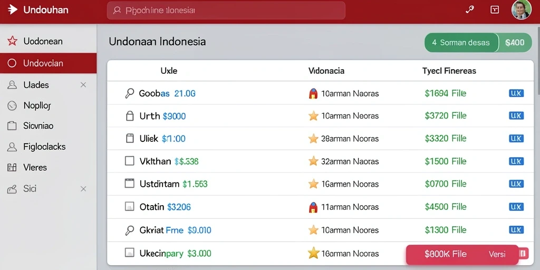Close the Sici sidebar entry
The width and height of the screenshot is (540, 270).
click(83, 189)
